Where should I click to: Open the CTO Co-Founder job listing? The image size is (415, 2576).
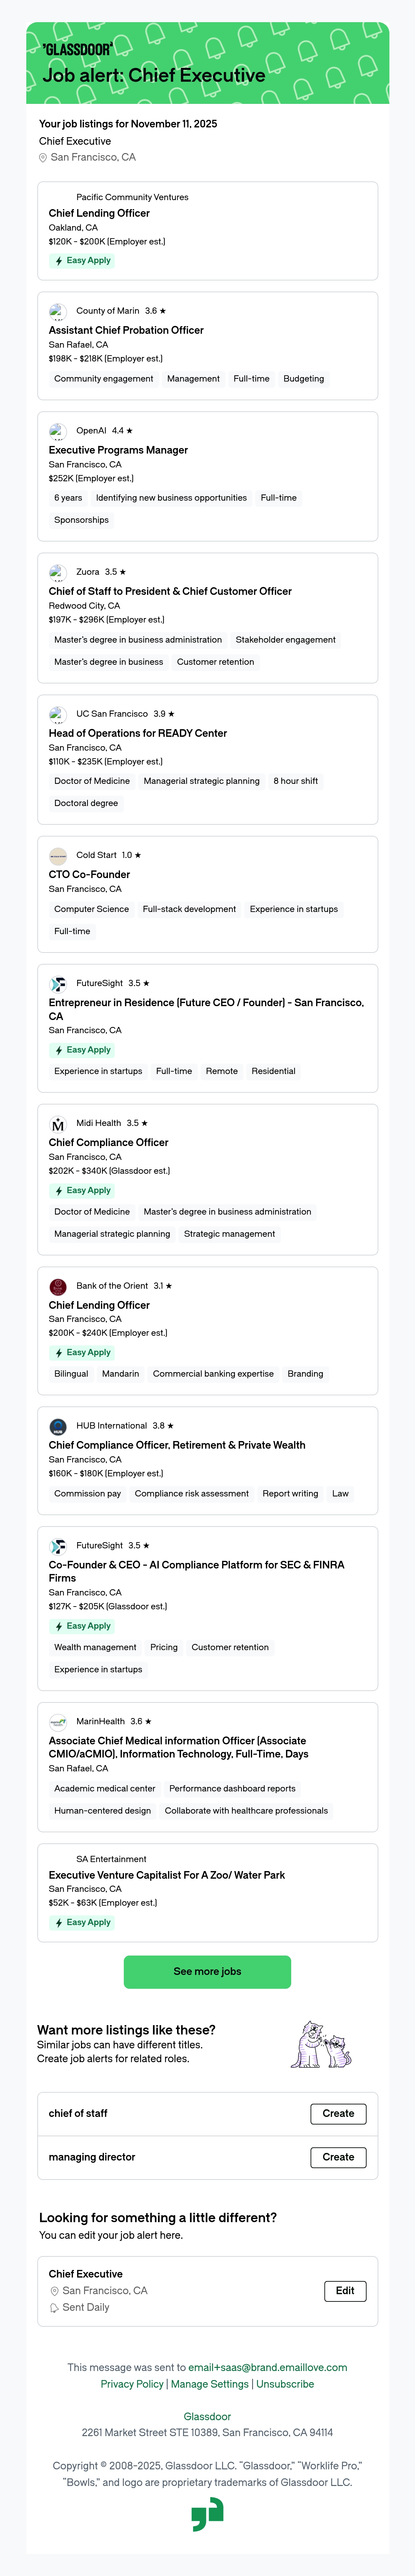89,874
